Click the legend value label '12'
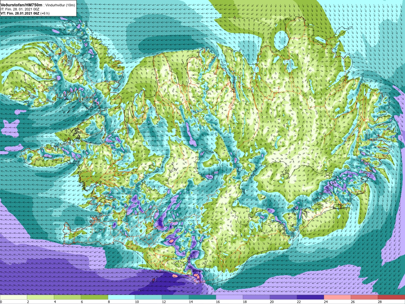This screenshot has width=405, height=304. coord(164,302)
